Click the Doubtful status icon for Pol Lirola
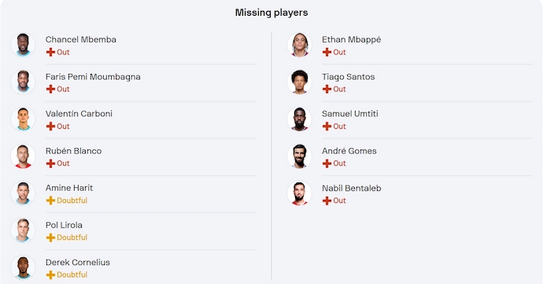The height and width of the screenshot is (284, 543). pyautogui.click(x=50, y=238)
